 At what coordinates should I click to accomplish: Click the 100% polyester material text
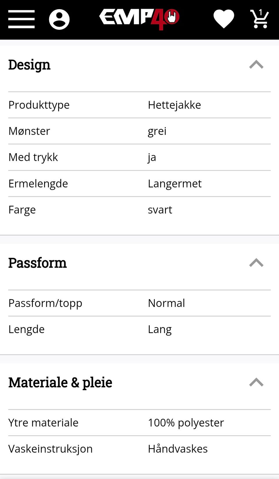click(186, 423)
